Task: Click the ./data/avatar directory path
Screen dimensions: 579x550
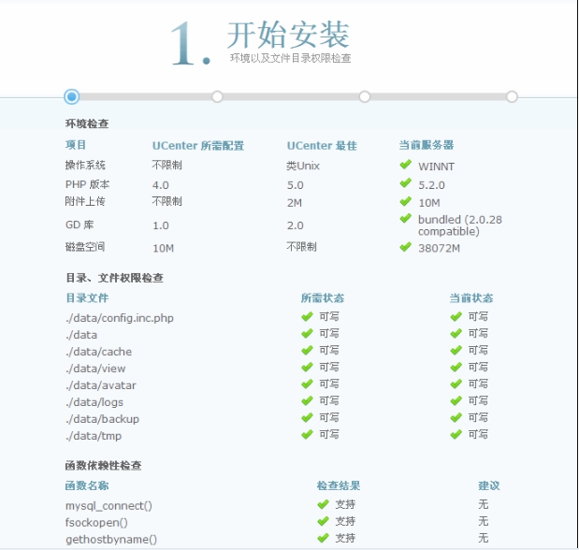Action: pyautogui.click(x=101, y=385)
